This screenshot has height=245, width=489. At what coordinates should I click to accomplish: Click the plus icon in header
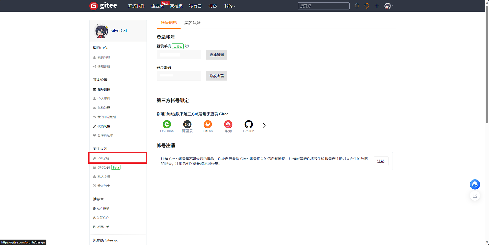(x=377, y=6)
